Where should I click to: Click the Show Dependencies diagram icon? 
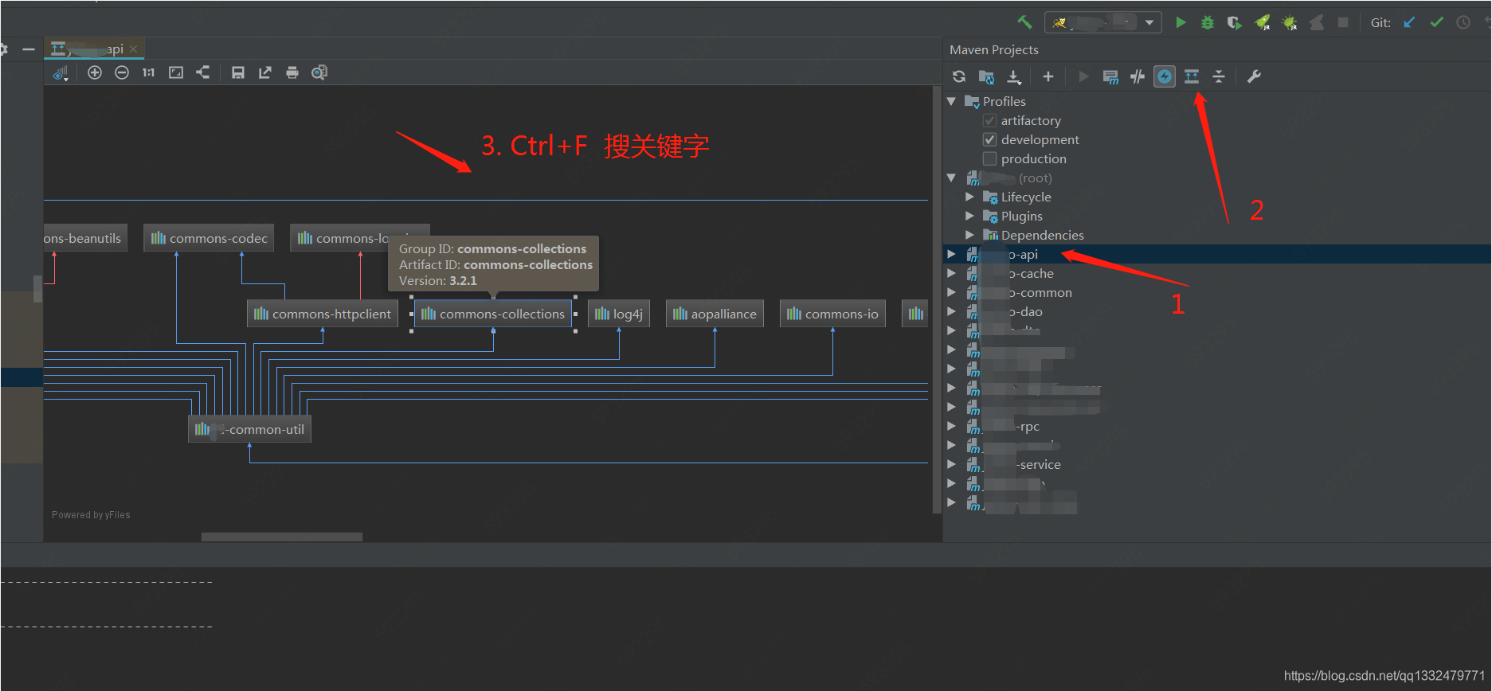[x=1192, y=76]
